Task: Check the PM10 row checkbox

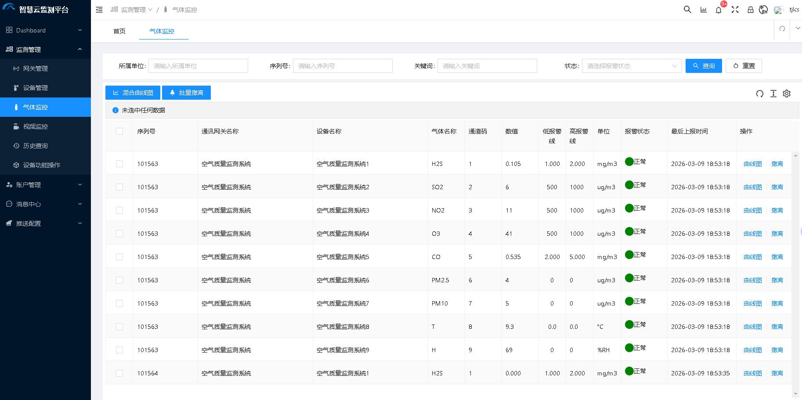Action: [119, 303]
